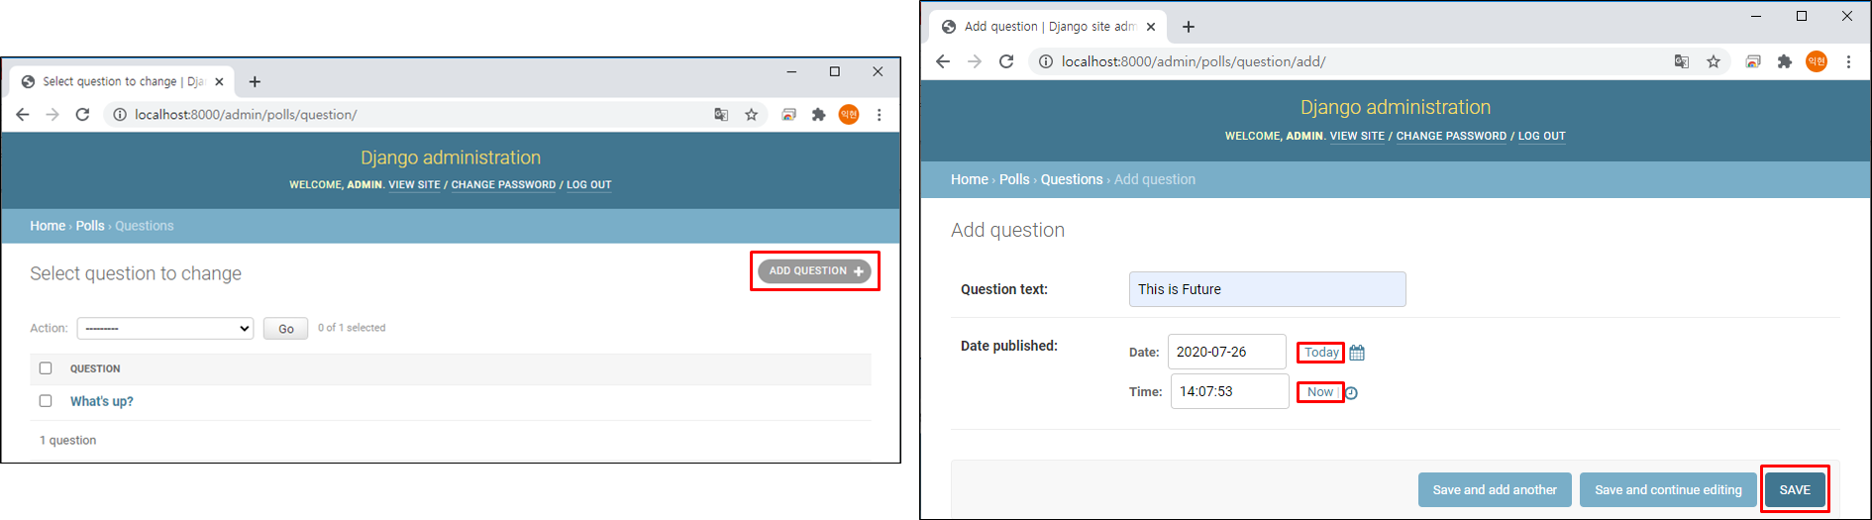Viewport: 1872px width, 520px height.
Task: Close 'Select question to change' tab
Action: pos(219,81)
